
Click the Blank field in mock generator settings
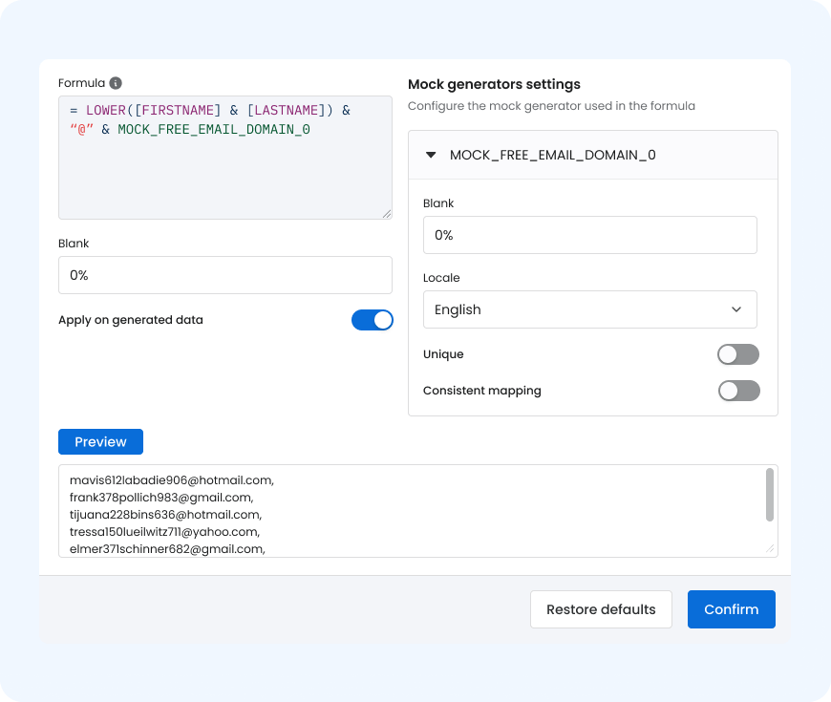click(x=590, y=235)
